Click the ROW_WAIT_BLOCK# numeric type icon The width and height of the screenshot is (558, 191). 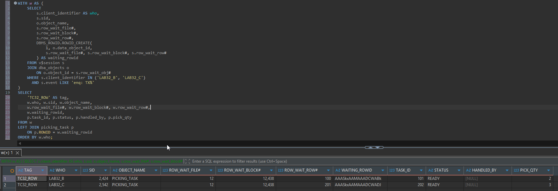click(220, 170)
